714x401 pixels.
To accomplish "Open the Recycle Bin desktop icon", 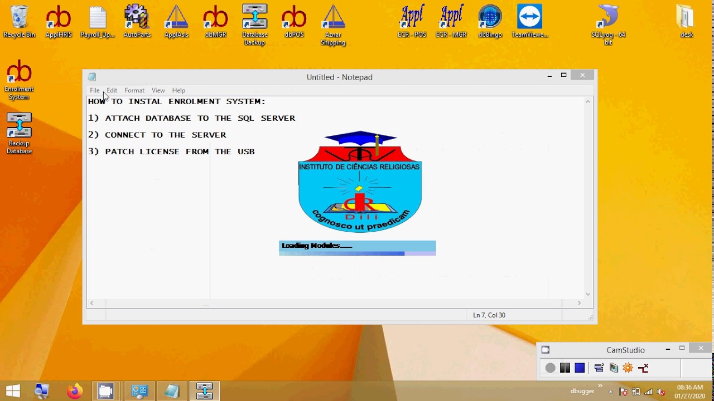I will (x=20, y=21).
